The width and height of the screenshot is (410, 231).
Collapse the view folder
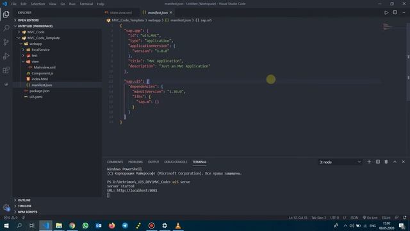click(57, 62)
